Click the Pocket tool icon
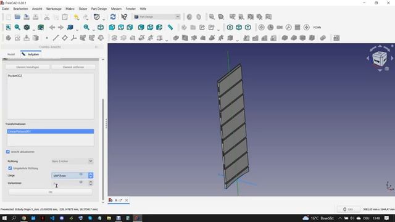The width and height of the screenshot is (395, 222). click(176, 38)
